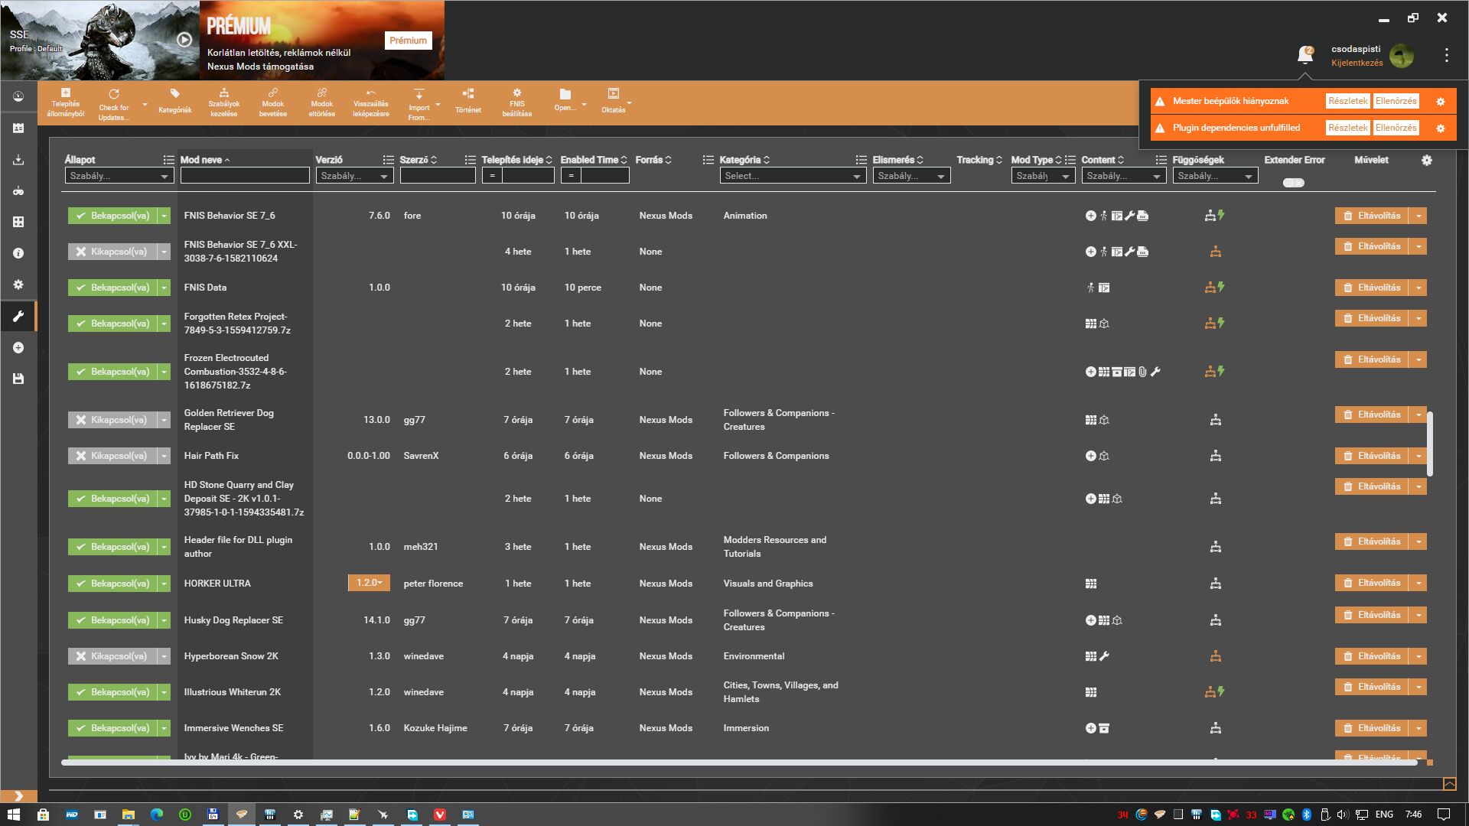This screenshot has width=1469, height=826.
Task: Click the Mod neve filter text field
Action: pyautogui.click(x=245, y=176)
